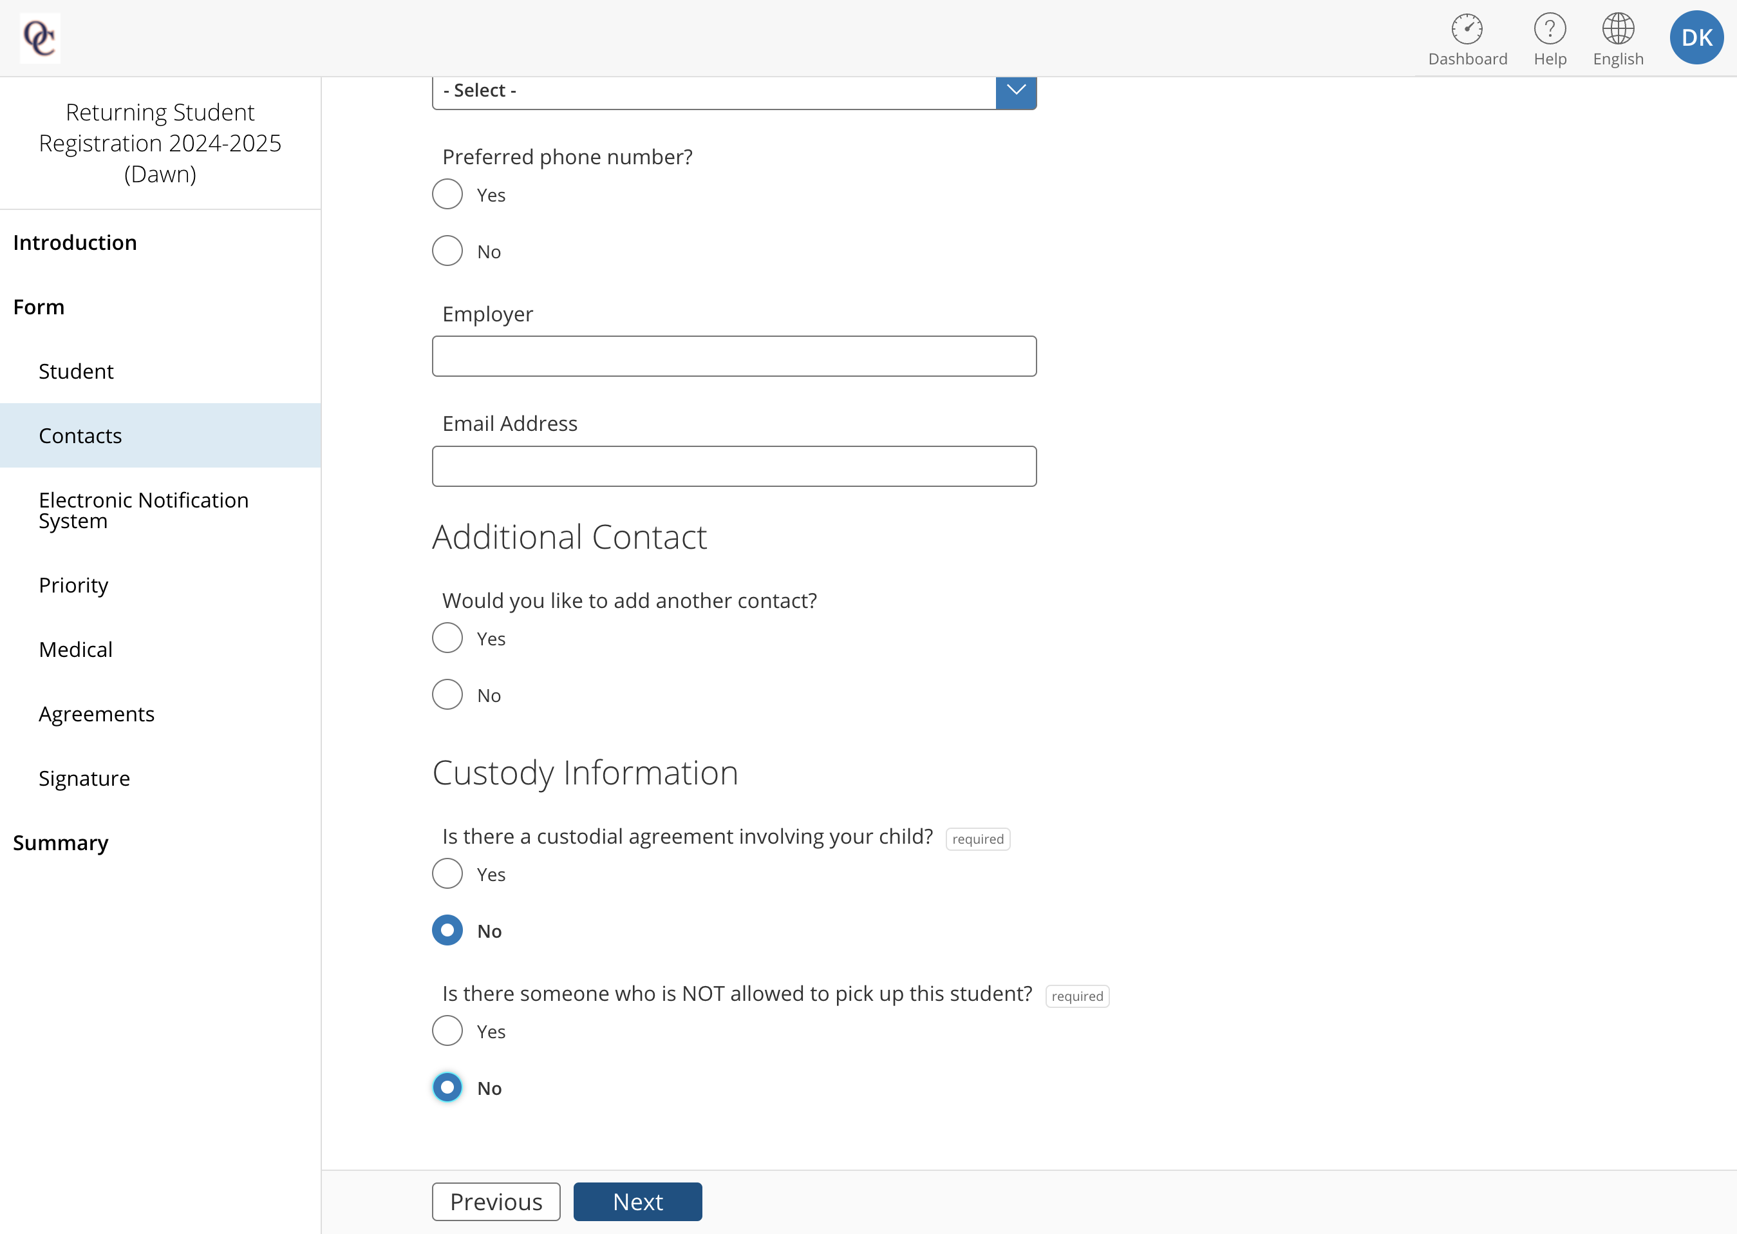The height and width of the screenshot is (1234, 1737).
Task: Choose No for adding another contact
Action: point(447,694)
